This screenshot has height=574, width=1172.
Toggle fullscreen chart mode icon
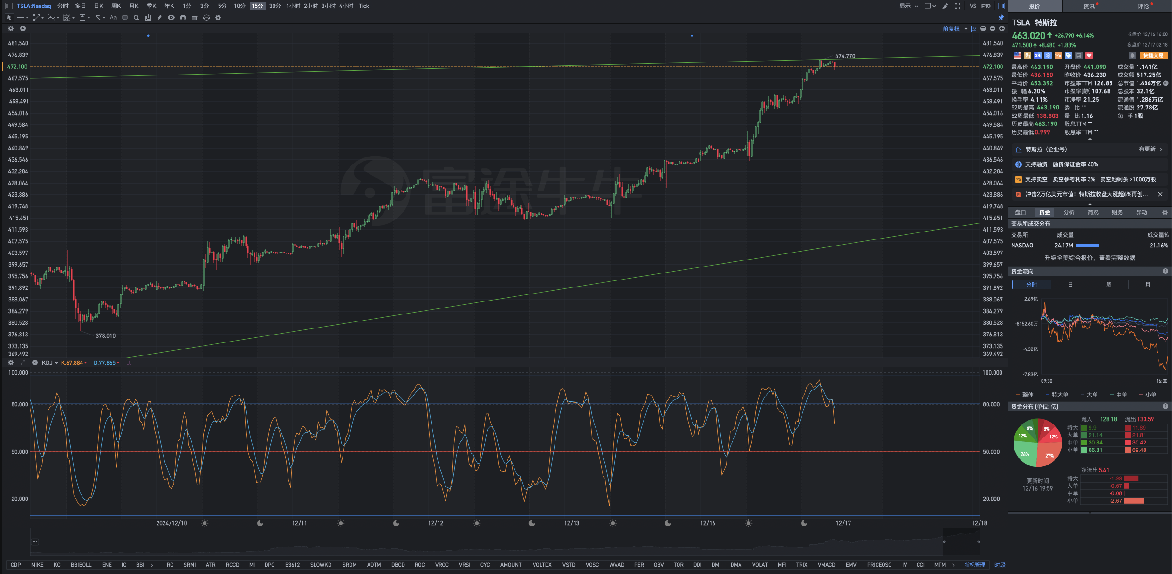tap(958, 6)
